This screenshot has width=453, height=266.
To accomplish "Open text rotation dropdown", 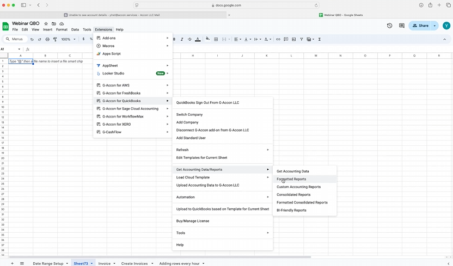I will tap(267, 39).
